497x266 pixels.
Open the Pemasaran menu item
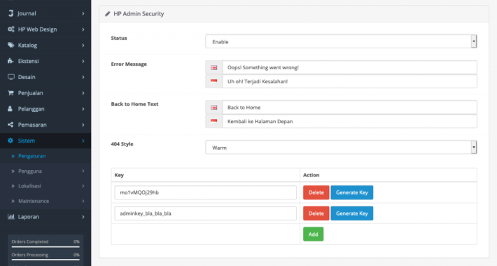click(45, 125)
